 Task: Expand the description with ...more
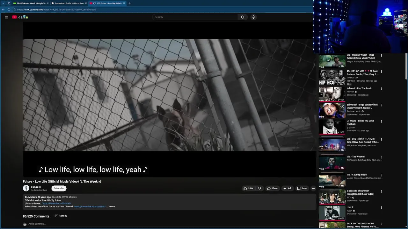point(111,207)
